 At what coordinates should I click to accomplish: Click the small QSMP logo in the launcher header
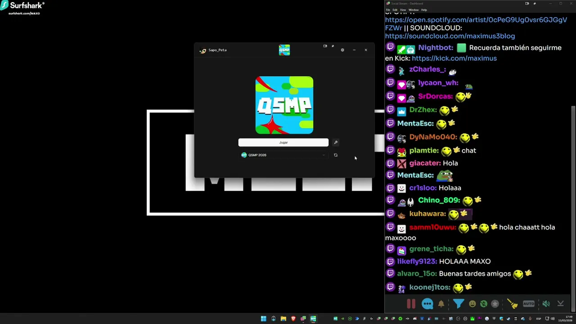(284, 50)
